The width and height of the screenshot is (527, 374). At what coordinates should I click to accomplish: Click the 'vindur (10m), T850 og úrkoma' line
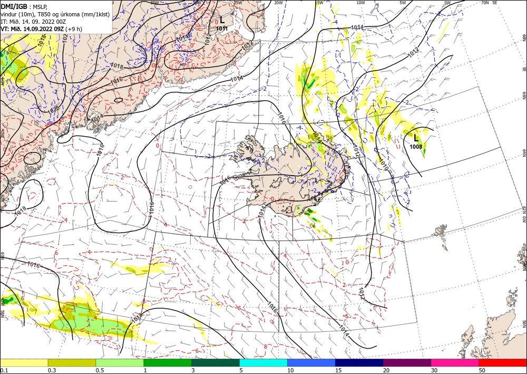(55, 14)
